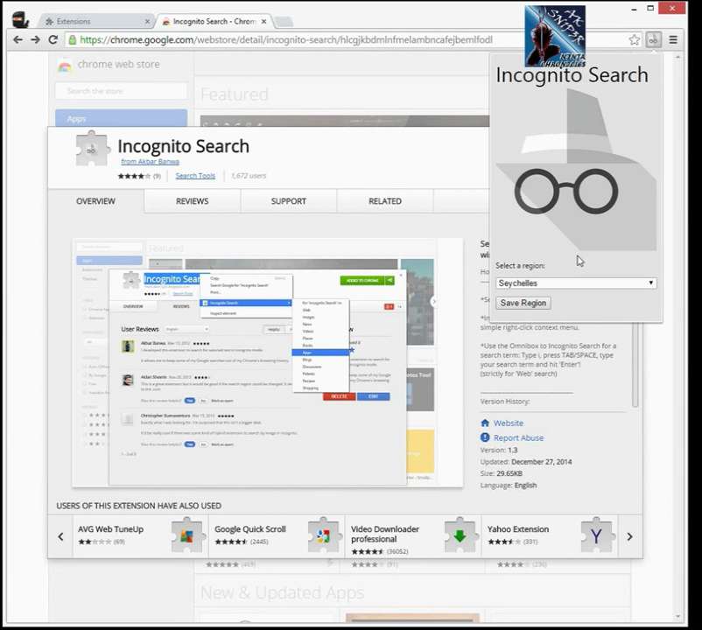This screenshot has height=630, width=702.
Task: Click the Google Quick Scroll puzzle icon
Action: click(x=323, y=535)
